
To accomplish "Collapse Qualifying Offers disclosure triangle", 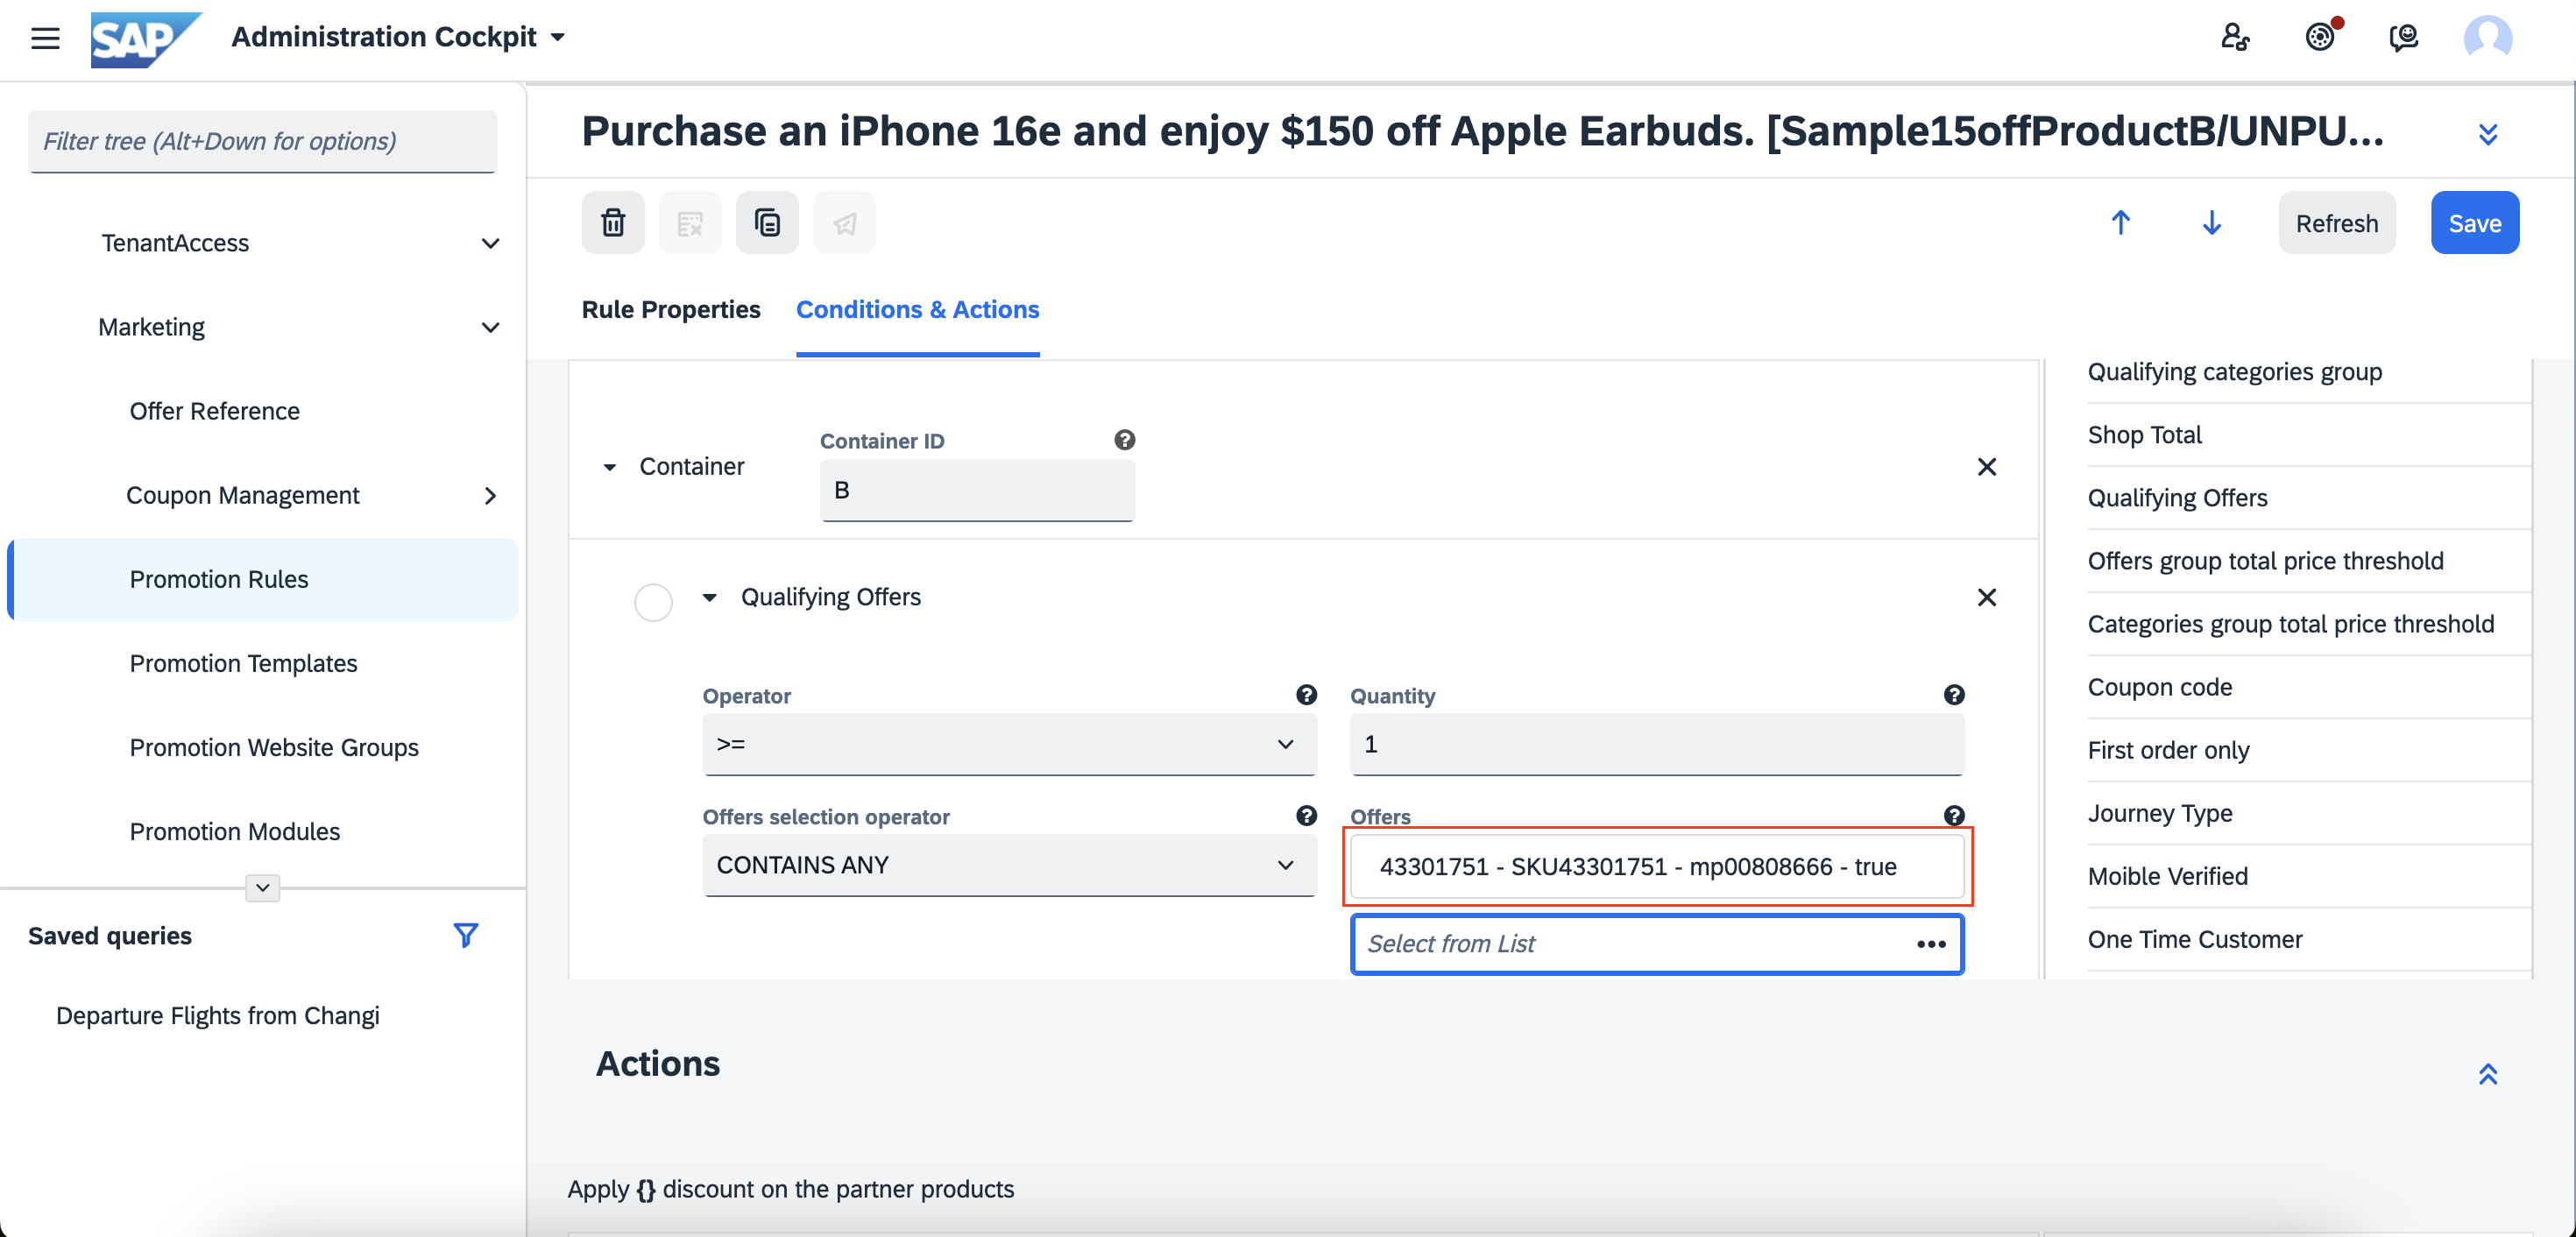I will 709,597.
